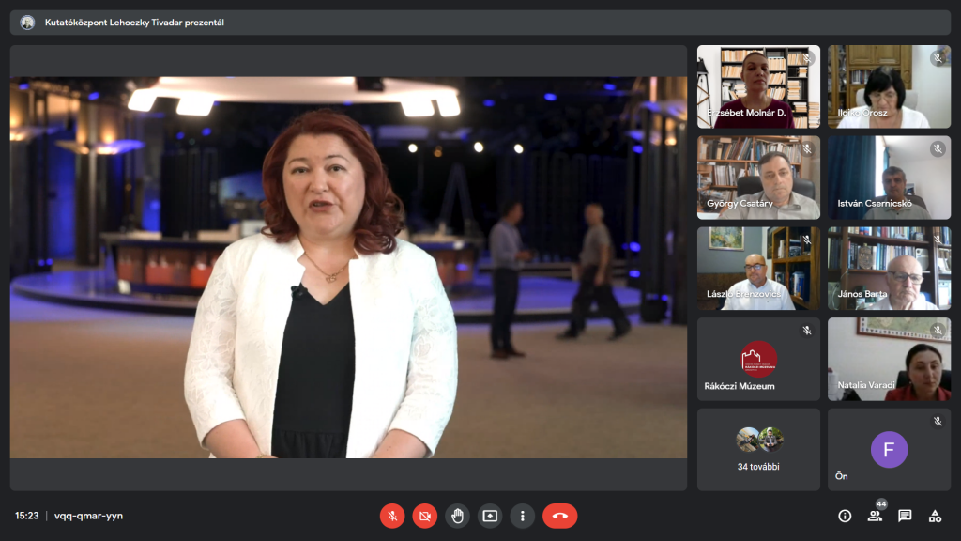Image resolution: width=961 pixels, height=541 pixels.
Task: Select the Rákóczi Múzeum participant tile
Action: [758, 359]
